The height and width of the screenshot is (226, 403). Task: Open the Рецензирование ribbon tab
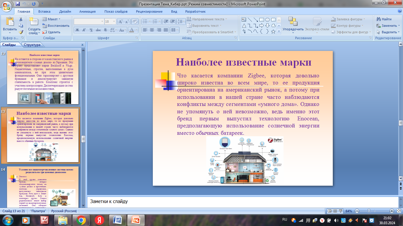click(149, 11)
